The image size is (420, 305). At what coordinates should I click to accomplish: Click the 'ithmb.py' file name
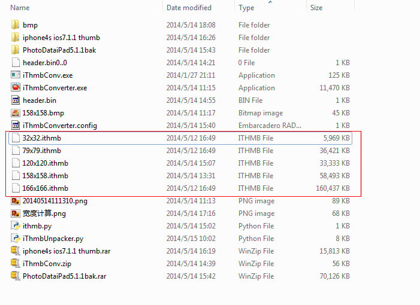point(37,226)
